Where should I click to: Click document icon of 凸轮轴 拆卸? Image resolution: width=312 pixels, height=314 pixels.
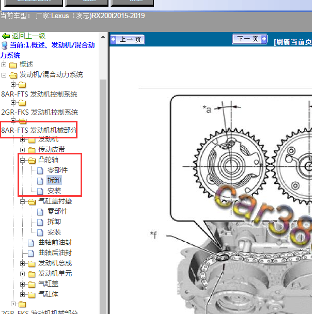pyautogui.click(x=40, y=181)
